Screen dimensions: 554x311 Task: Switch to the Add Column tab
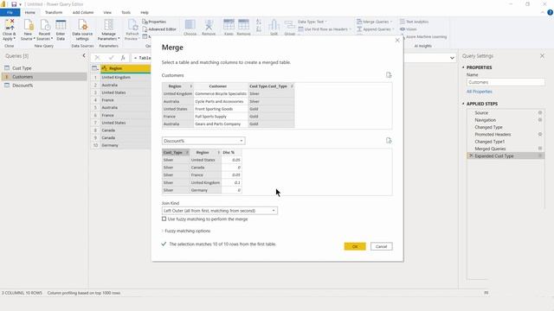(x=83, y=12)
